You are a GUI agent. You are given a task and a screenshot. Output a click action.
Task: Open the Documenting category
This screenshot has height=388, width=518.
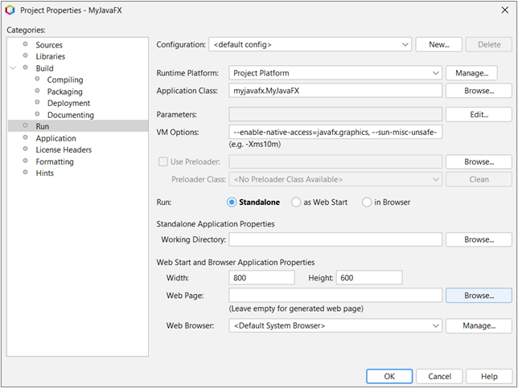[70, 115]
